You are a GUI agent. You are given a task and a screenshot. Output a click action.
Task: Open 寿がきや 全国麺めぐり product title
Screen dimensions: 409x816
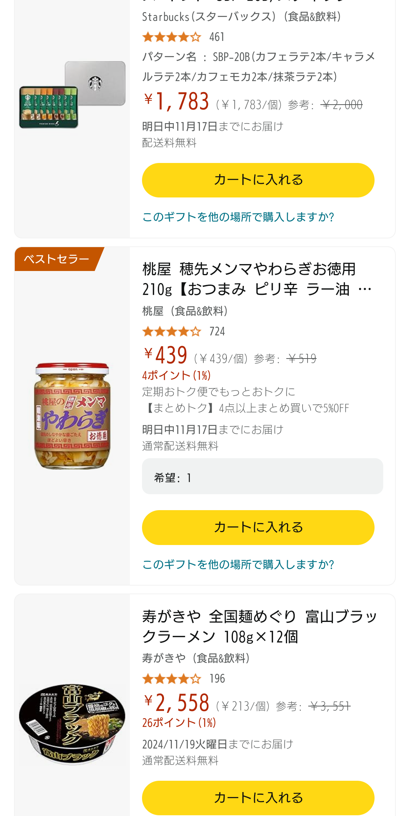click(260, 626)
